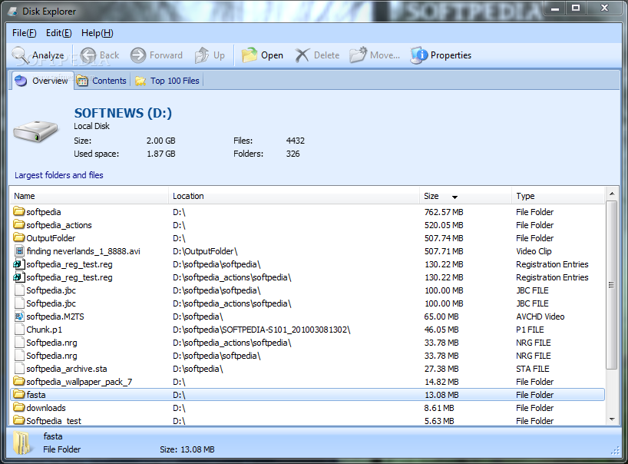This screenshot has width=628, height=464.
Task: Click the Location column header
Action: tap(294, 196)
